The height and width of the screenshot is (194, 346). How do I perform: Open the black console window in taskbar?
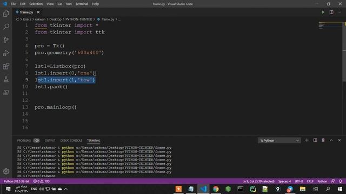[x=240, y=189]
